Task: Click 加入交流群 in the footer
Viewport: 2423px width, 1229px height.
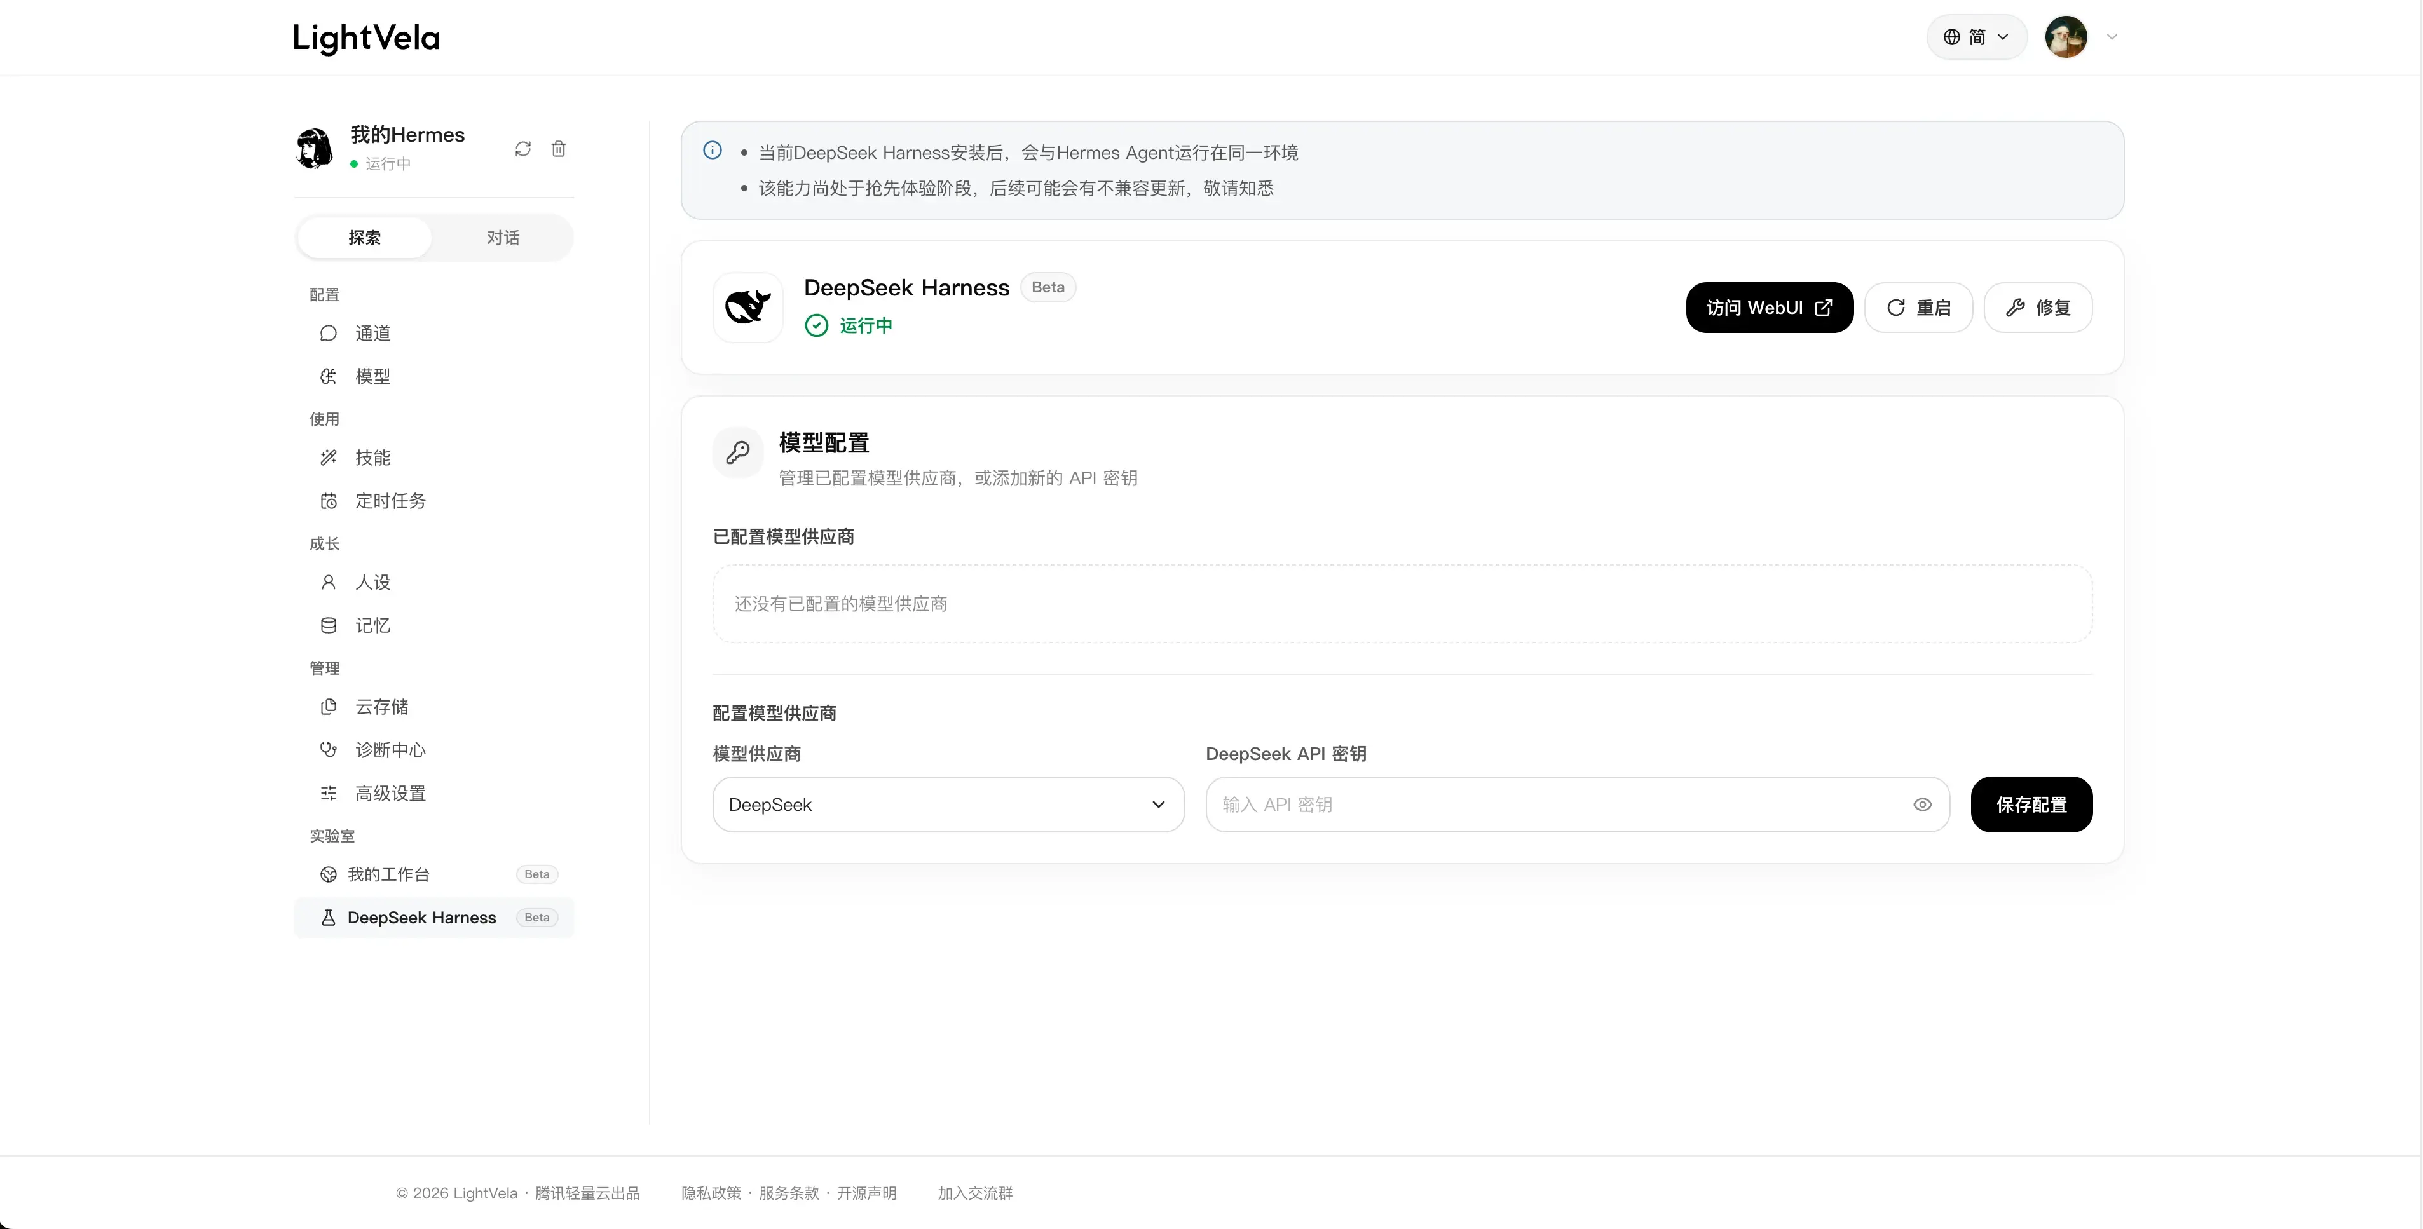Action: [x=976, y=1193]
